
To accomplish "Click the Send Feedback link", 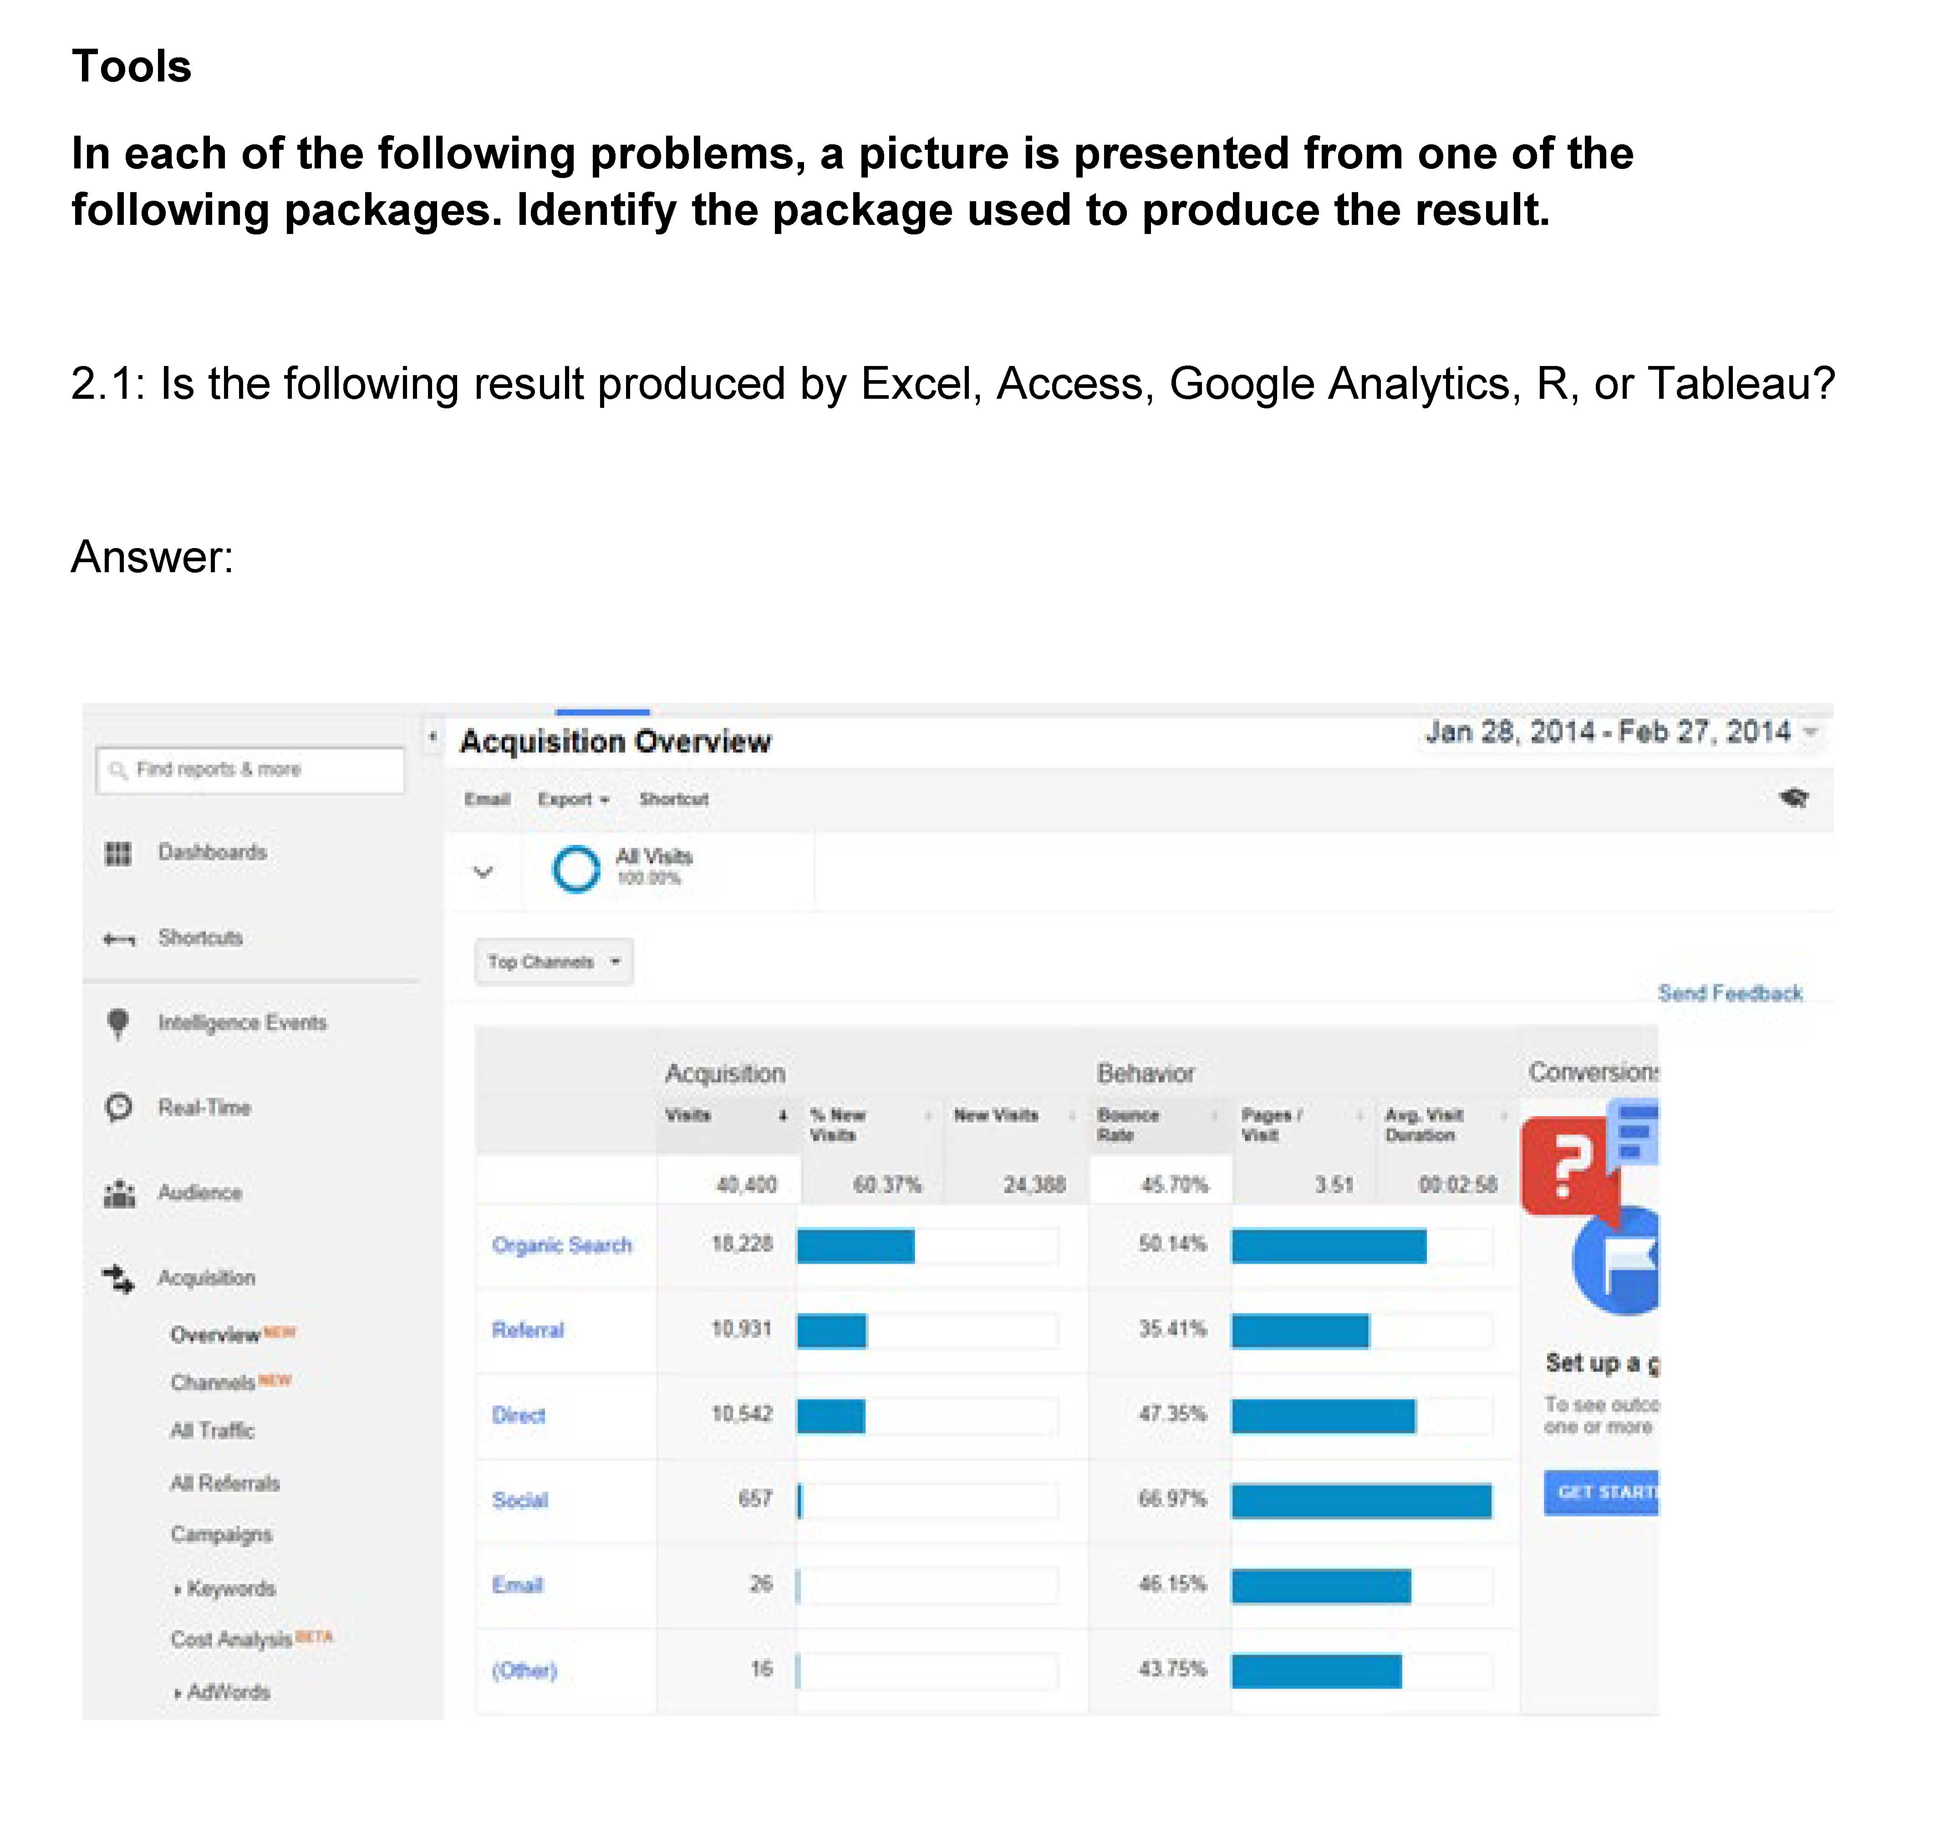I will [1729, 994].
